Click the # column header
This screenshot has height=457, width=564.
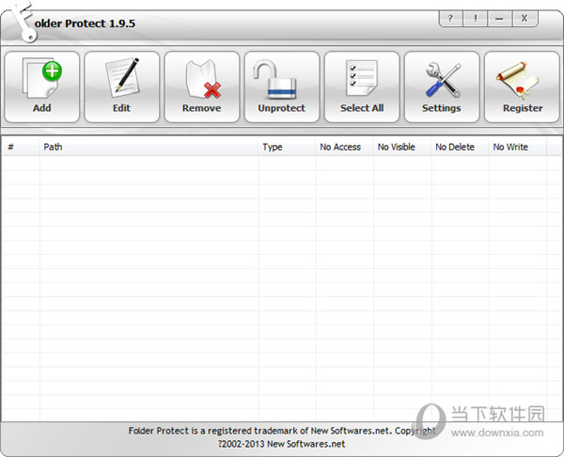click(21, 147)
